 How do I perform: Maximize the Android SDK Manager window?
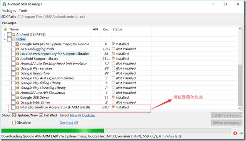[x=225, y=4]
